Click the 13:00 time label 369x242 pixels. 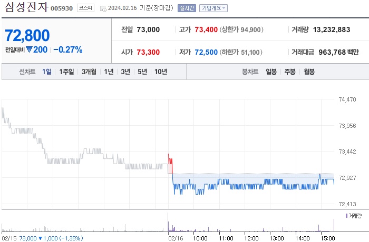pos(277,238)
